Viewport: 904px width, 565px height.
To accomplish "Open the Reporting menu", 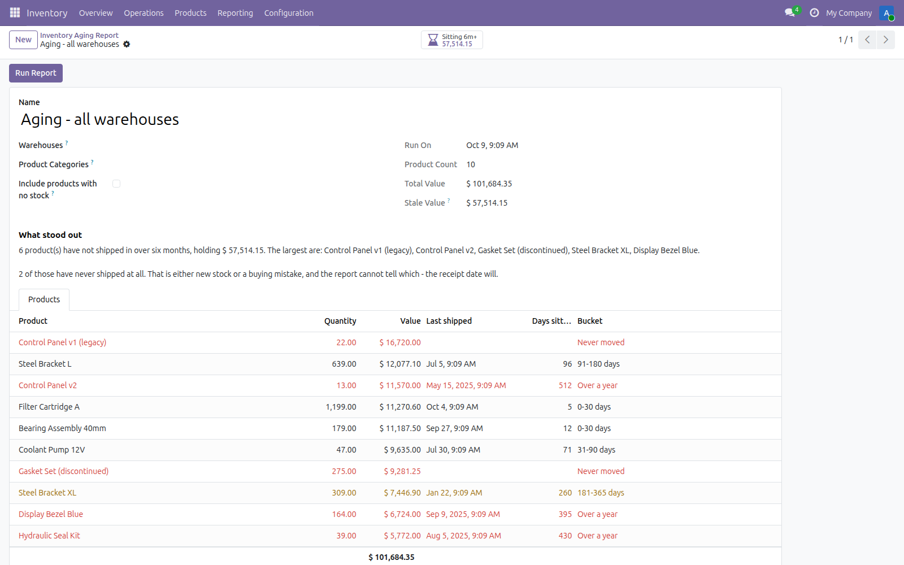I will click(235, 13).
